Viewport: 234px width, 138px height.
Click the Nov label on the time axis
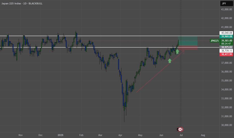(21, 135)
